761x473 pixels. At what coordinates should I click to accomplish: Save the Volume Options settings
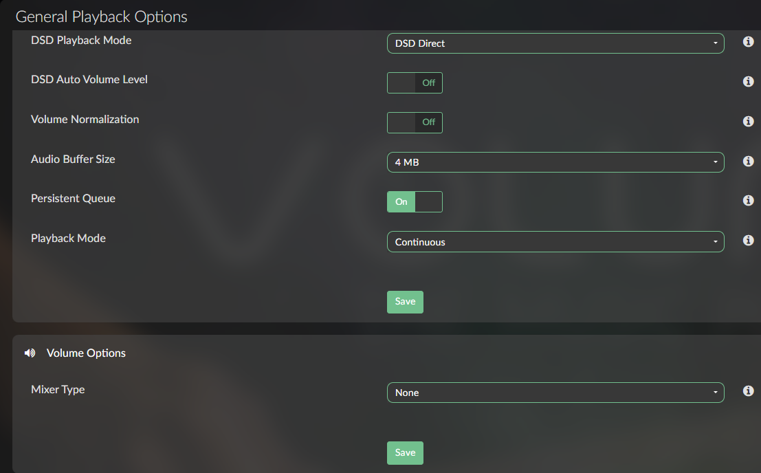[x=405, y=452]
